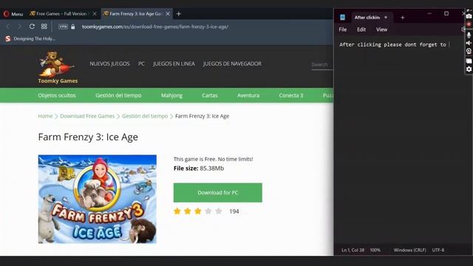This screenshot has height=266, width=473.
Task: Open the Speed Dial grid icon
Action: 44,27
